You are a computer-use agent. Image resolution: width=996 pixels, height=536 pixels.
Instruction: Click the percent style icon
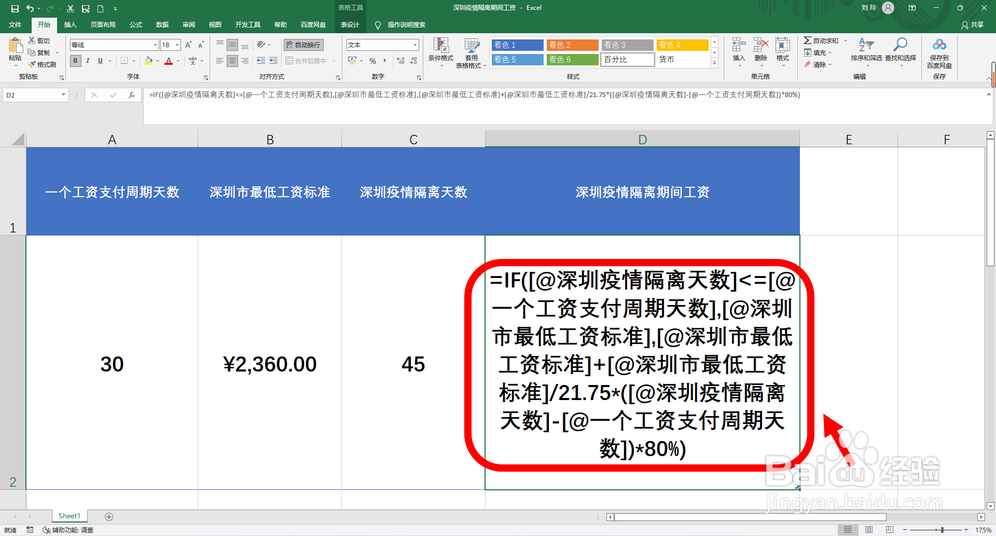pos(372,61)
